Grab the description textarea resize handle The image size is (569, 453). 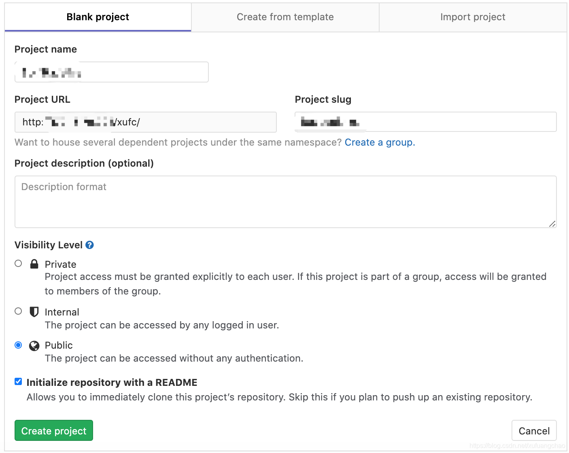(552, 224)
